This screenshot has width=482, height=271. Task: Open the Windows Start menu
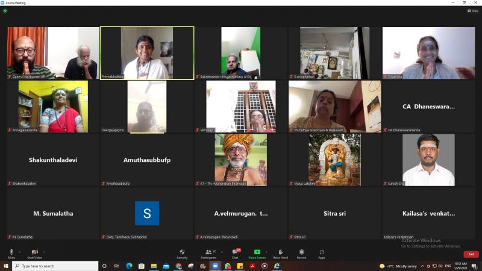[5, 266]
